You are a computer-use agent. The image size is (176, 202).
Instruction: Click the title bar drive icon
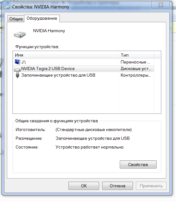pyautogui.click(x=7, y=7)
